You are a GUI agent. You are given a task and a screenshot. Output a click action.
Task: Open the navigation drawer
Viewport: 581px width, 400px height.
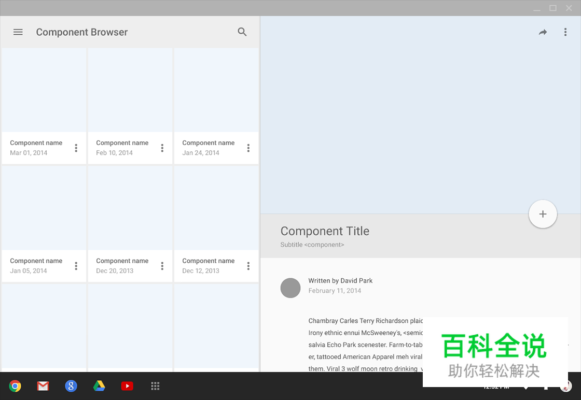point(18,32)
